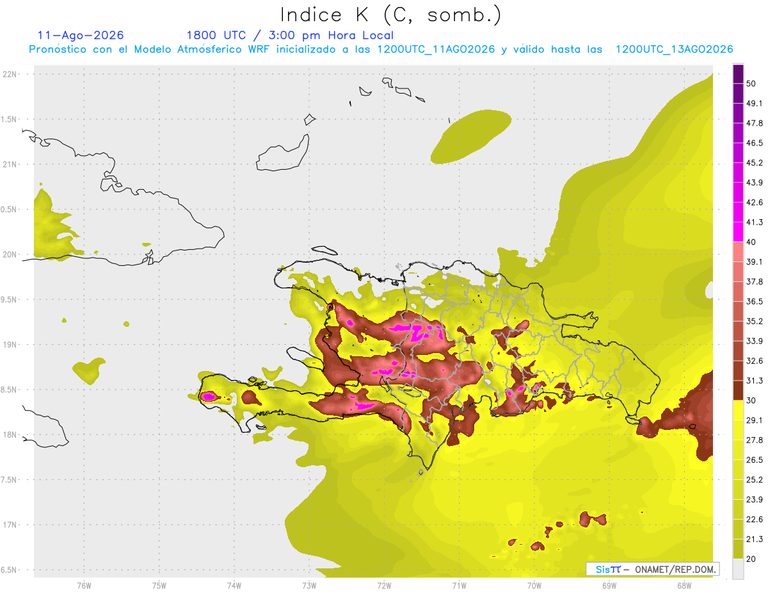
Task: Click the '32.6' colorbar value
Action: pos(755,361)
